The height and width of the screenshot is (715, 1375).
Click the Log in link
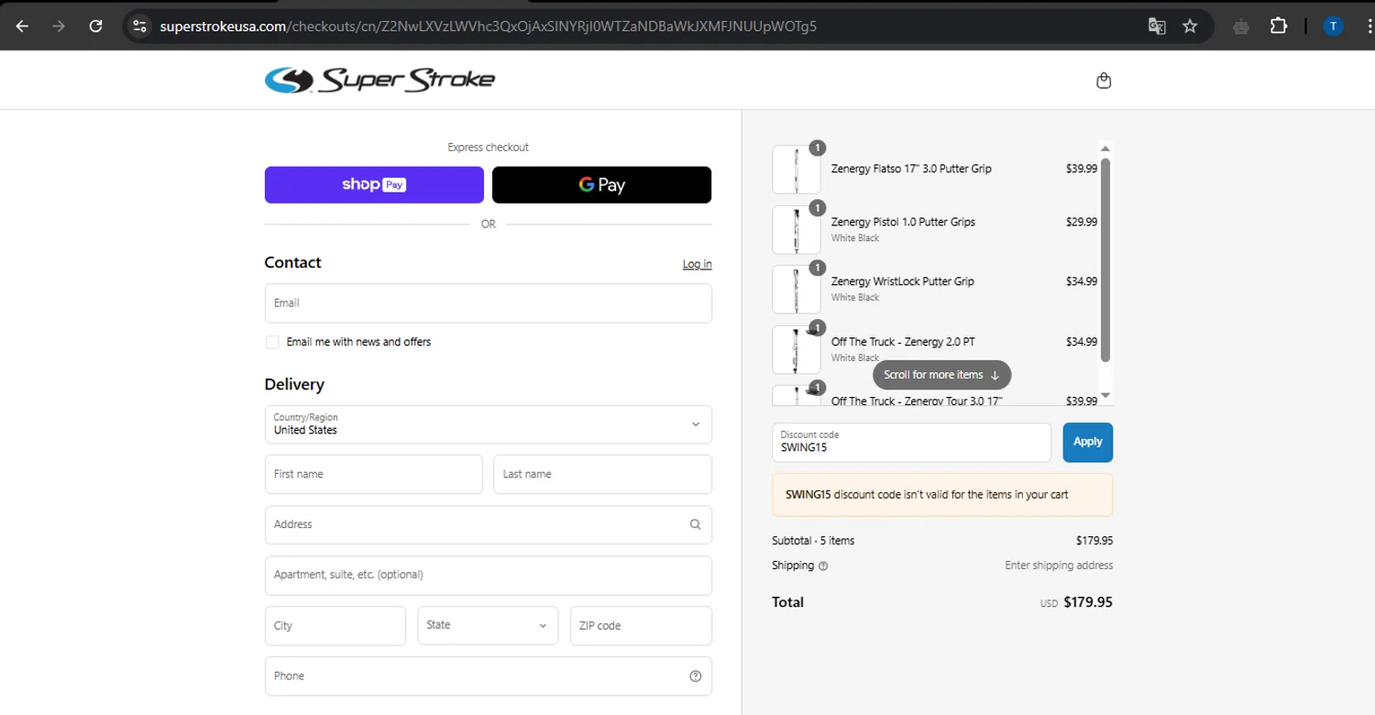point(697,264)
